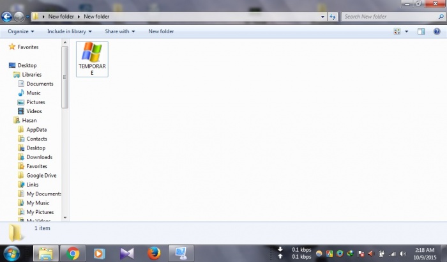Click the New folder toolbar button

[161, 31]
